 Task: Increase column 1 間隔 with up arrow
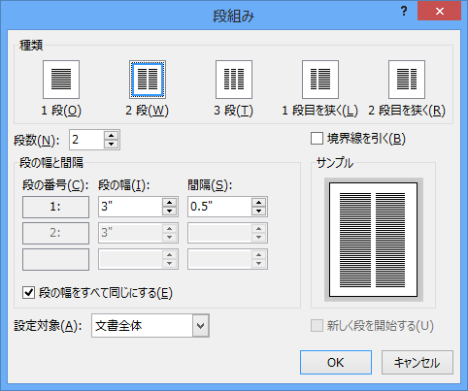click(258, 203)
